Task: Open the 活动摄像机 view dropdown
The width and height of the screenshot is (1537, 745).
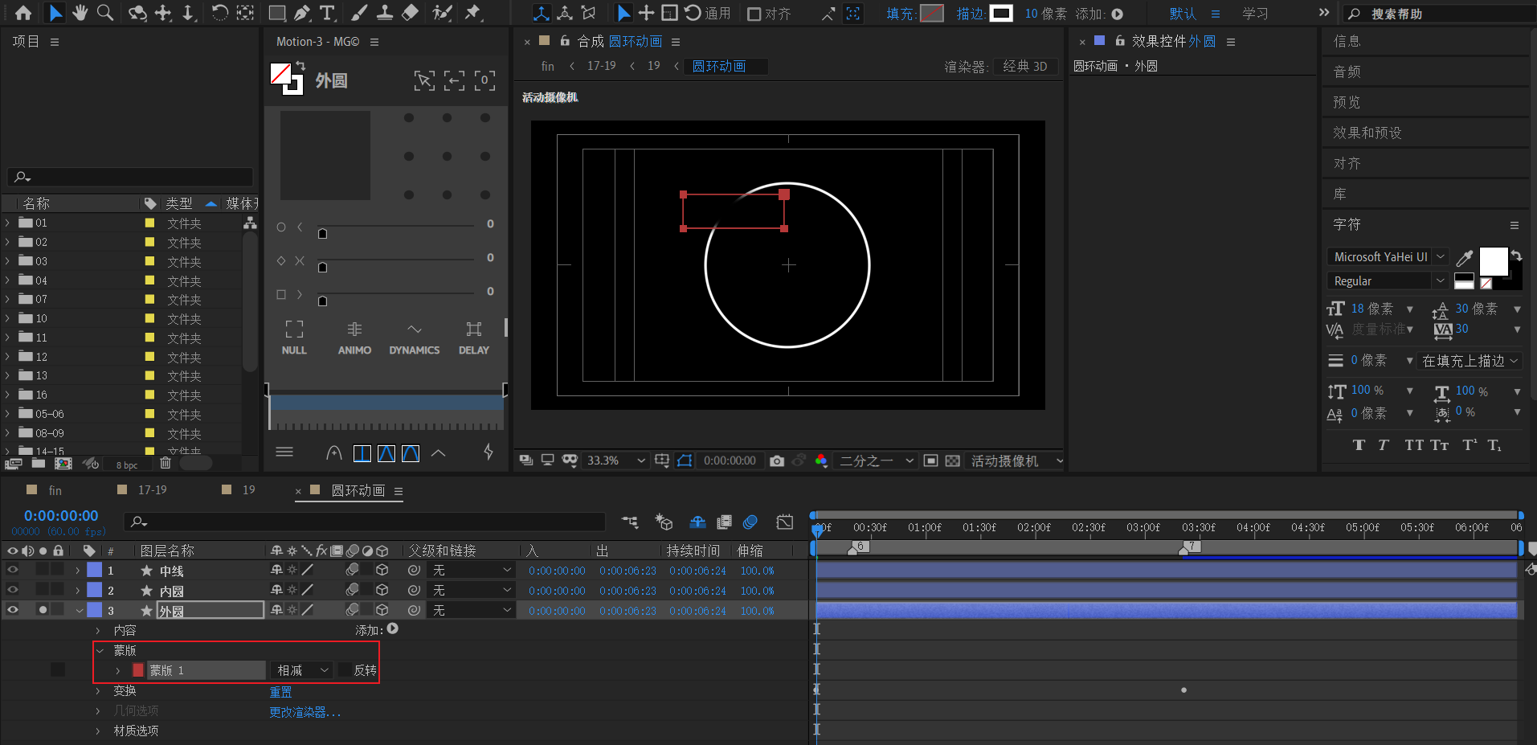Action: (x=1016, y=461)
